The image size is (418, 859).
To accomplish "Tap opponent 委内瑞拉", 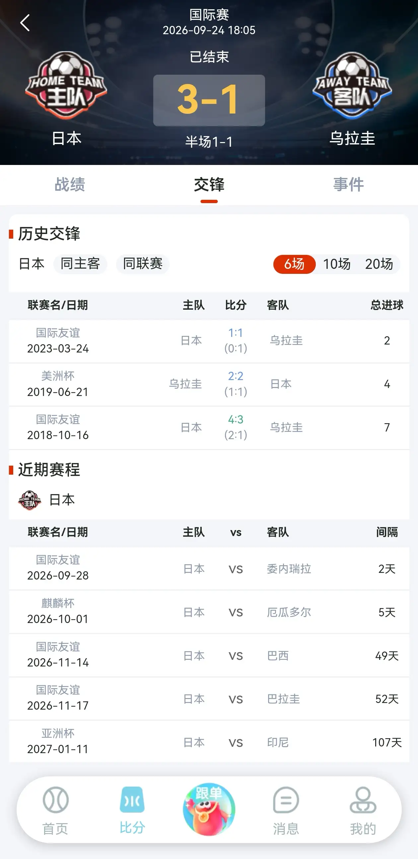I will click(x=289, y=569).
